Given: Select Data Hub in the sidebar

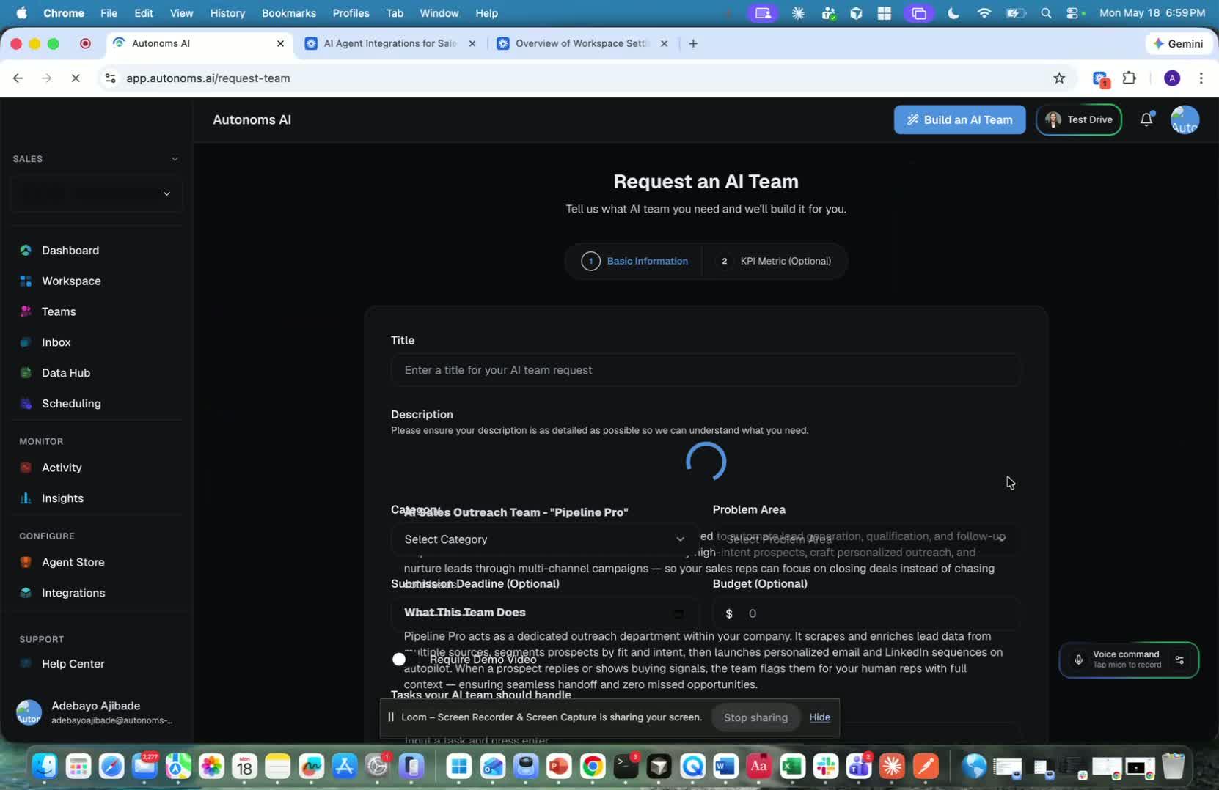Looking at the screenshot, I should point(66,373).
